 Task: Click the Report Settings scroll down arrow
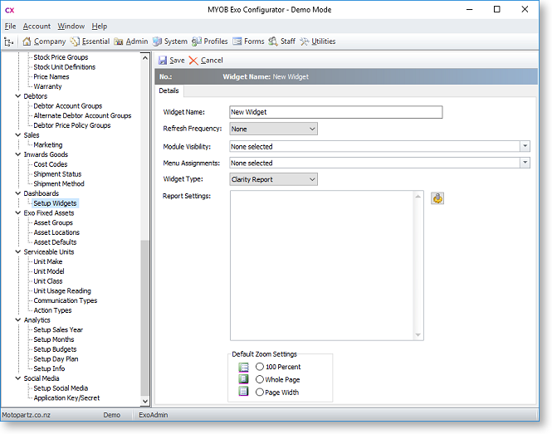(x=418, y=335)
